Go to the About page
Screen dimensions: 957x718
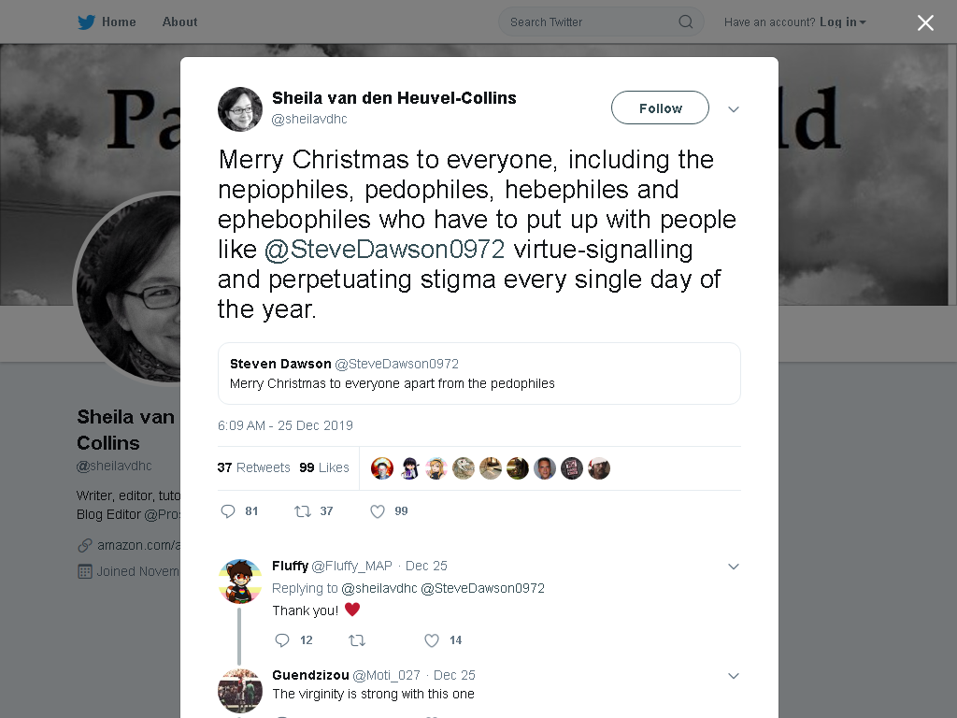click(179, 22)
